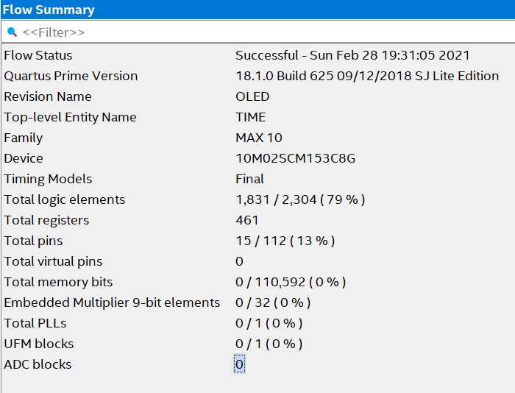Click the Top-level Entity Name label
The height and width of the screenshot is (393, 515).
click(x=71, y=117)
